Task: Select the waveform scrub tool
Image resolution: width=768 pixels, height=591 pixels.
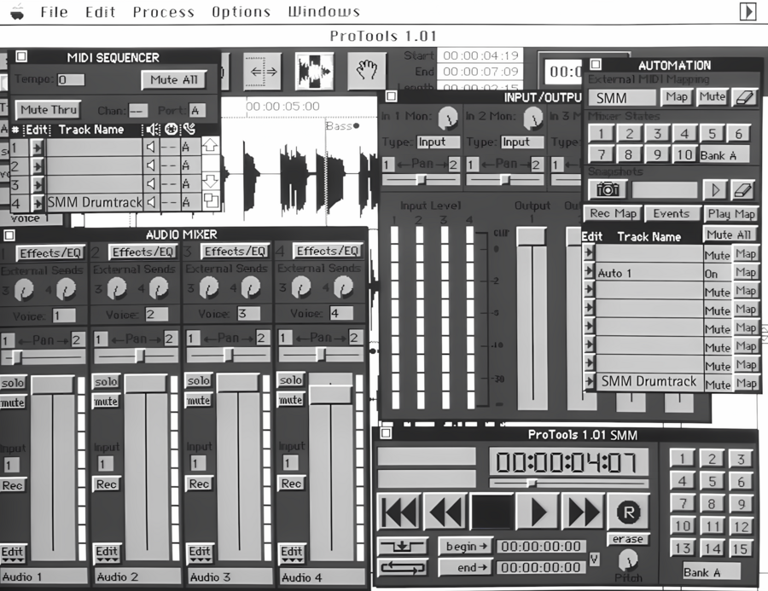Action: [314, 72]
